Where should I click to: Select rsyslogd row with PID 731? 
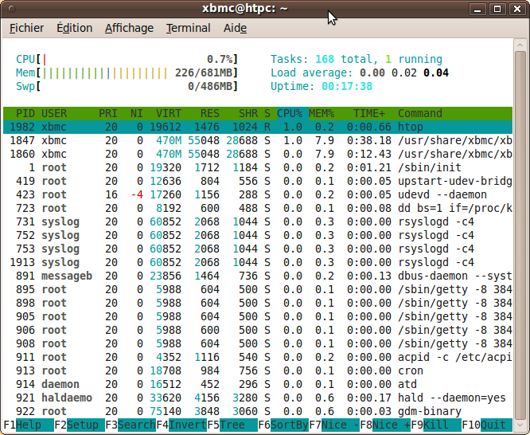[258, 221]
